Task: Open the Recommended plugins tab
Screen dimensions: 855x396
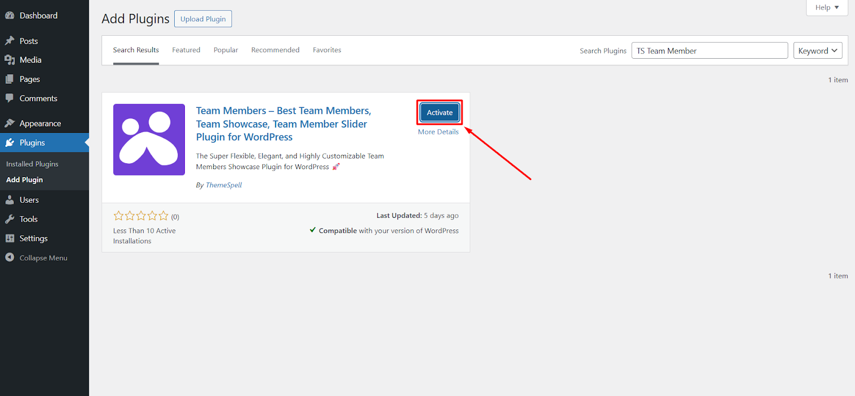Action: (275, 50)
